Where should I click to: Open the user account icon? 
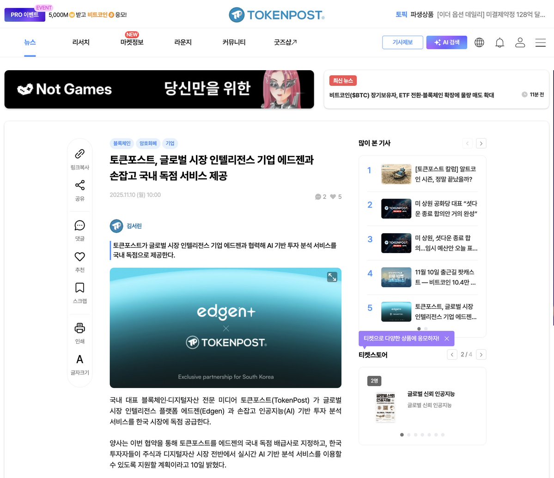[520, 42]
